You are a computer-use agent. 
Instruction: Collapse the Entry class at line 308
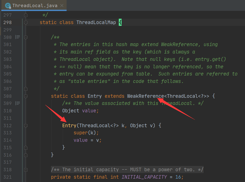[25, 96]
